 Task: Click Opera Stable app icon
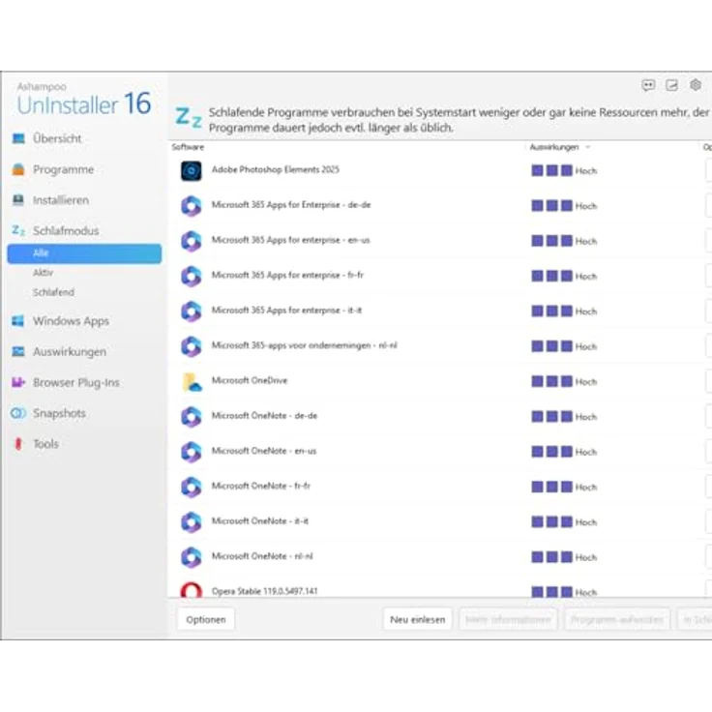click(192, 589)
